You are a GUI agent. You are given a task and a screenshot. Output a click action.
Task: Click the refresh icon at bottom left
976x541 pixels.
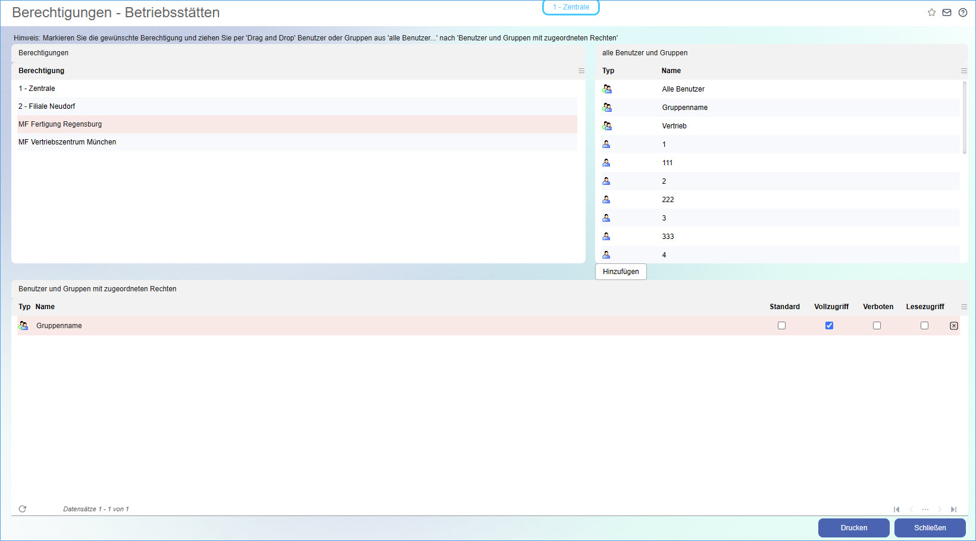(23, 509)
